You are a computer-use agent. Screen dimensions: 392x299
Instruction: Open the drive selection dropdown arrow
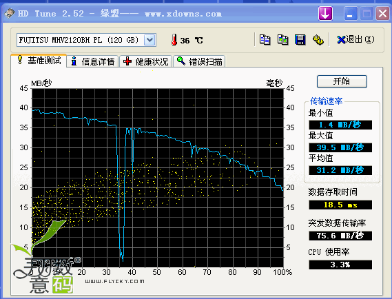point(149,40)
